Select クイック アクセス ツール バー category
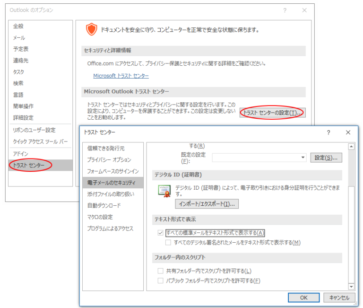 pyautogui.click(x=40, y=141)
